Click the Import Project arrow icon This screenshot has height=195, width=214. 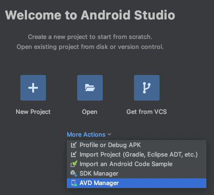coord(74,154)
